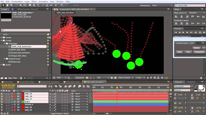Select the Brush tool
Screen dimensions: 206x115
[43, 5]
